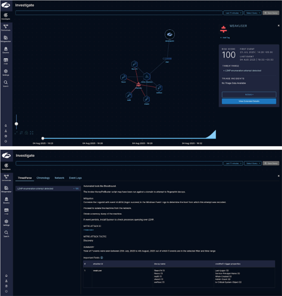Toggle fullscreen view of the graph
282x296 pixels.
(31, 132)
